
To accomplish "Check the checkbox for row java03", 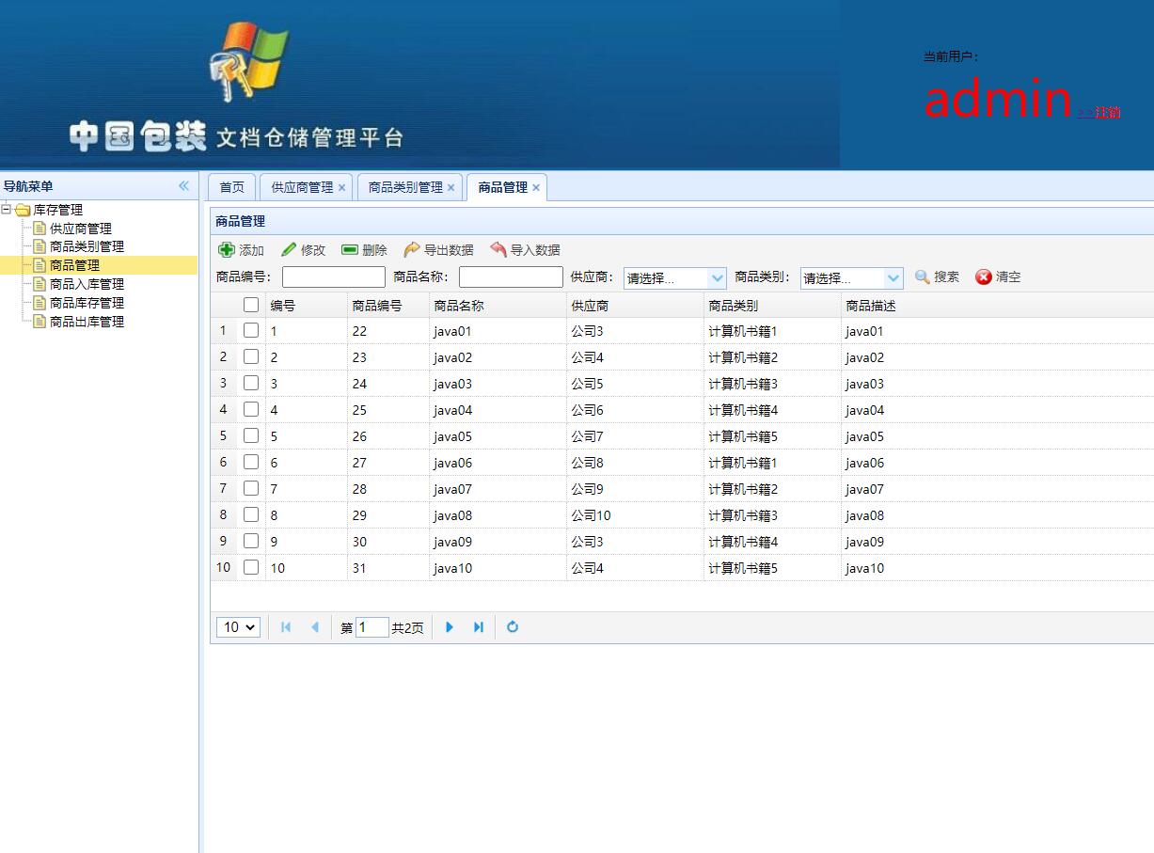I will coord(249,383).
